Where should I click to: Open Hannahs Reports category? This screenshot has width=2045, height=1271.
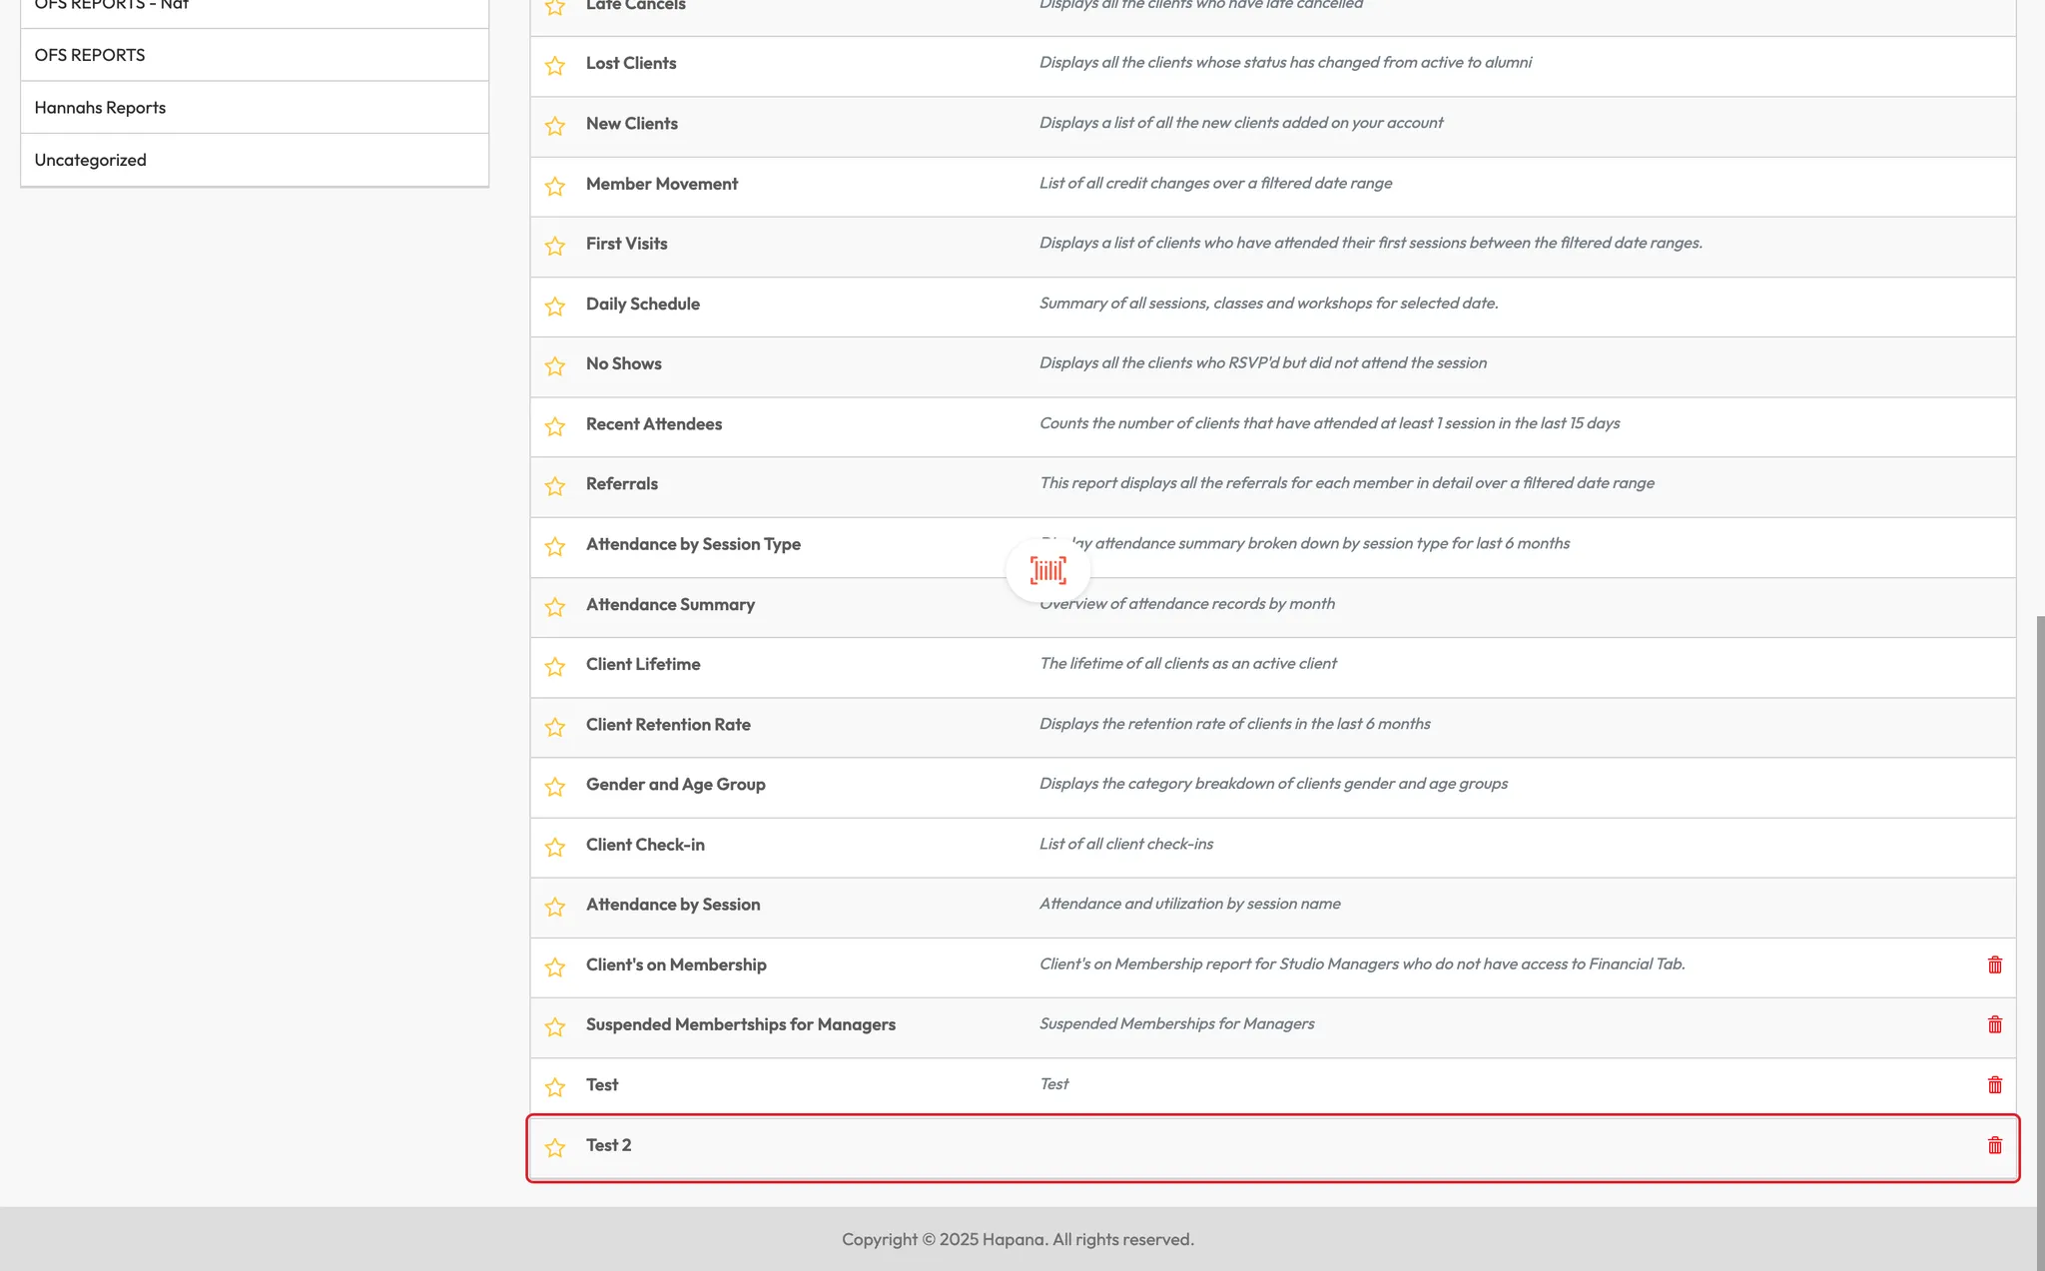100,108
